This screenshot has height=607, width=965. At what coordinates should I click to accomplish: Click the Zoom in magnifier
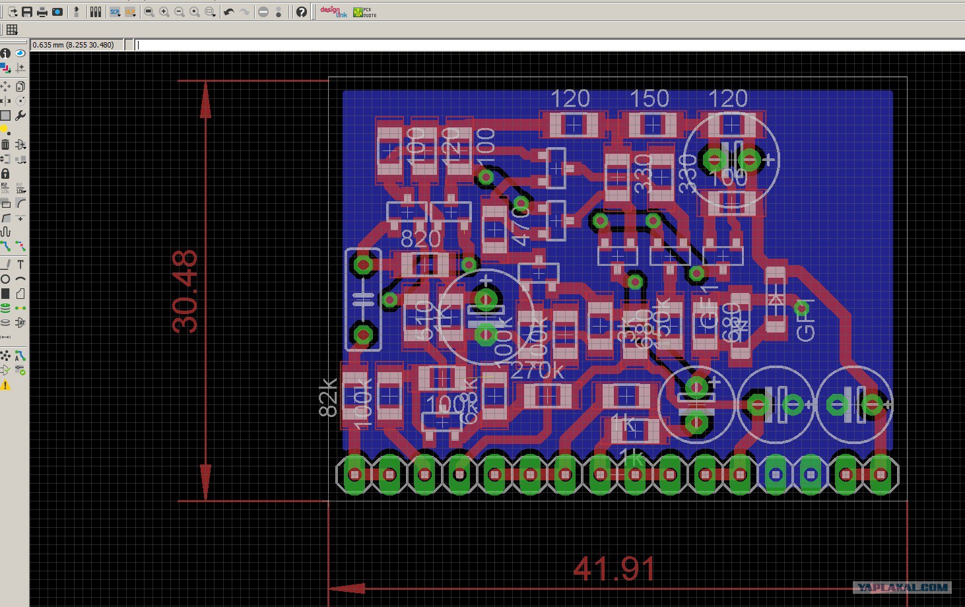pos(164,12)
